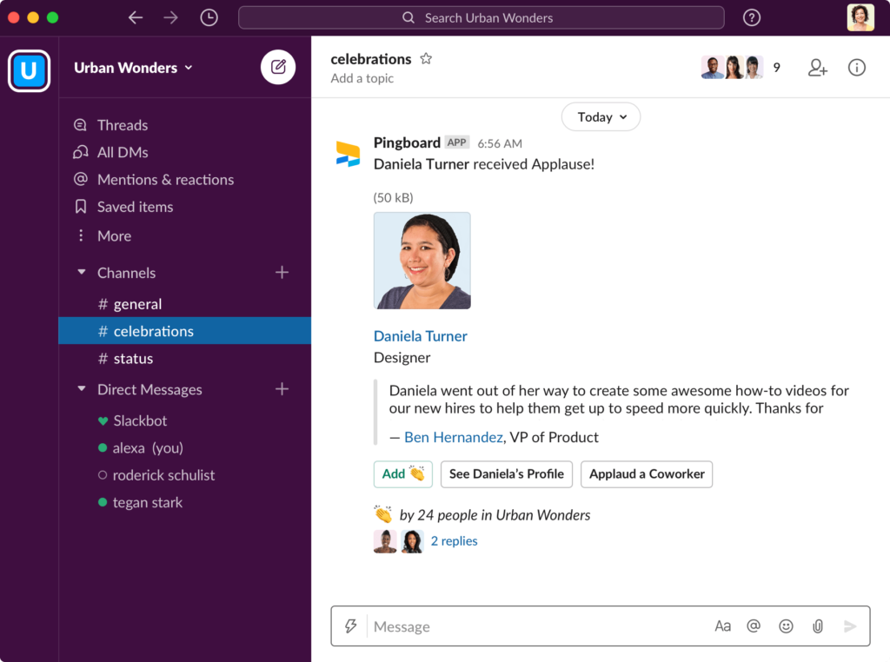
Task: Open history clock icon
Action: (x=209, y=17)
